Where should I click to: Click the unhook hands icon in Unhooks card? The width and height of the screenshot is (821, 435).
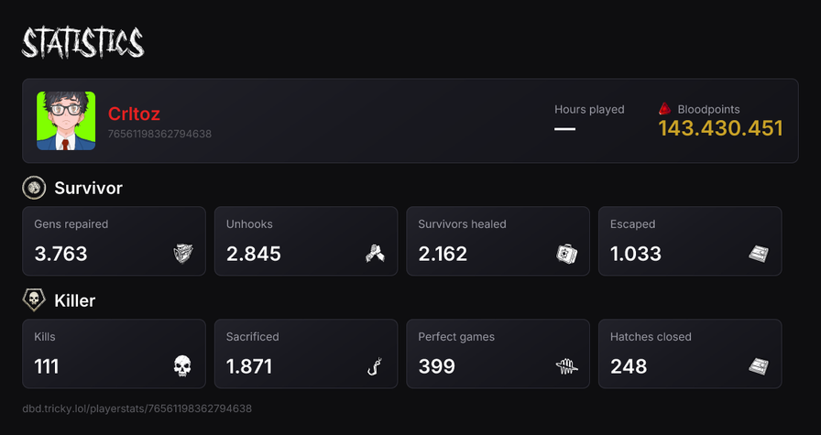click(x=375, y=254)
